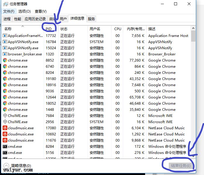Click ChsIME.exe icon for PID 7684
Screen dimensions: 204x175
(5, 115)
